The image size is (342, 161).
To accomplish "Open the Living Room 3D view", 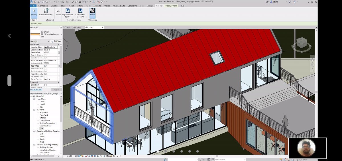I will (44, 120).
